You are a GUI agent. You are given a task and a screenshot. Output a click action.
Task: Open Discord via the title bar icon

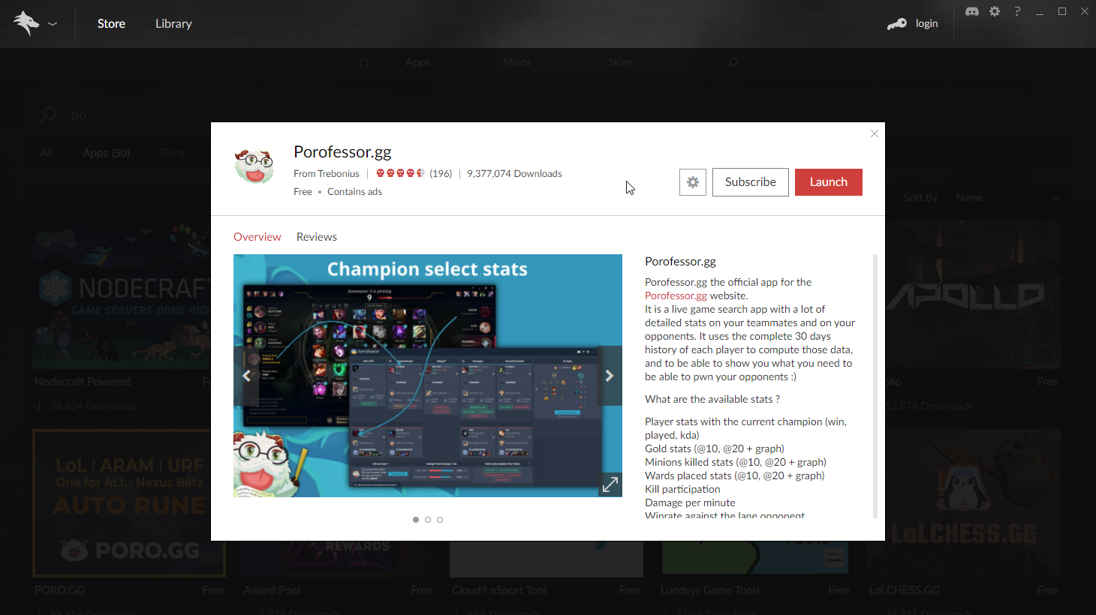point(972,11)
